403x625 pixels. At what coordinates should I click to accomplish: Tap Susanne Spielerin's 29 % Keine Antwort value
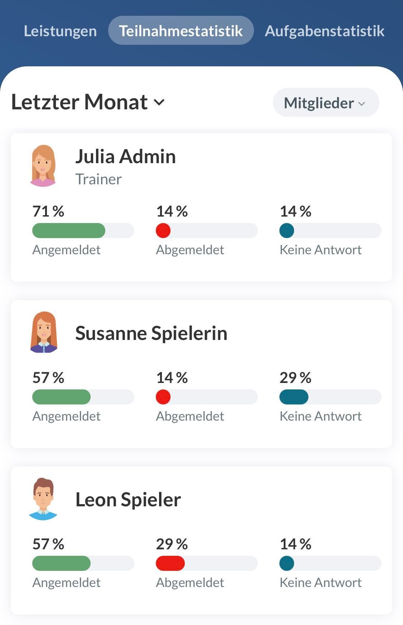[296, 378]
